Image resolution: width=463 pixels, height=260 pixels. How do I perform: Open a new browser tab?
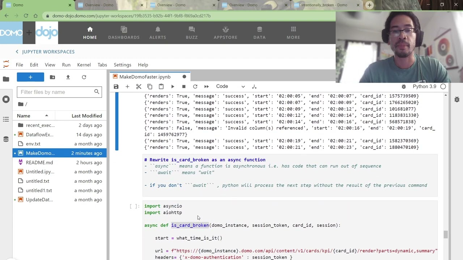point(369,5)
